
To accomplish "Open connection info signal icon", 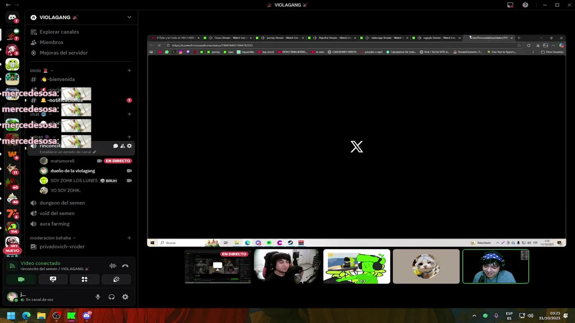I will click(x=12, y=266).
